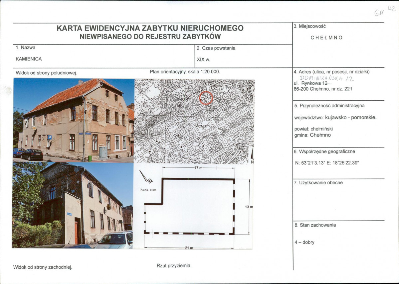Viewport: 399px width, 284px height.
Task: Click 'gmina: Chełmno' line
Action: 312,135
